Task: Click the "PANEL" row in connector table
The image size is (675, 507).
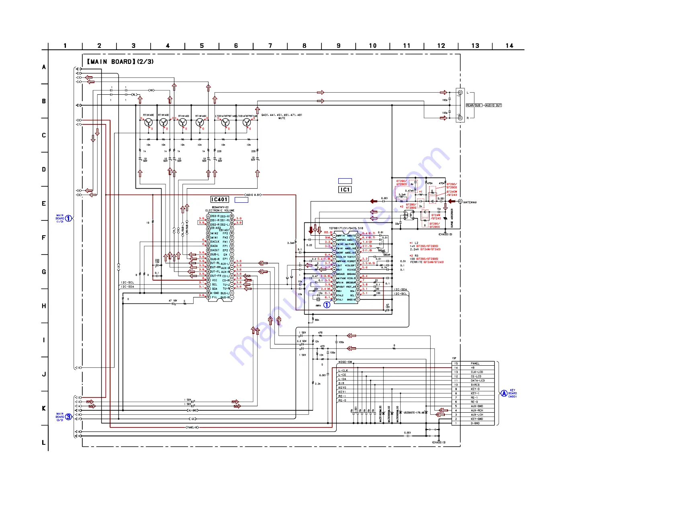Action: click(473, 364)
